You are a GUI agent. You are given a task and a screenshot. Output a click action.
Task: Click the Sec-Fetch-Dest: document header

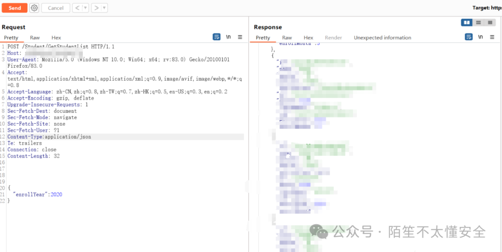42,111
